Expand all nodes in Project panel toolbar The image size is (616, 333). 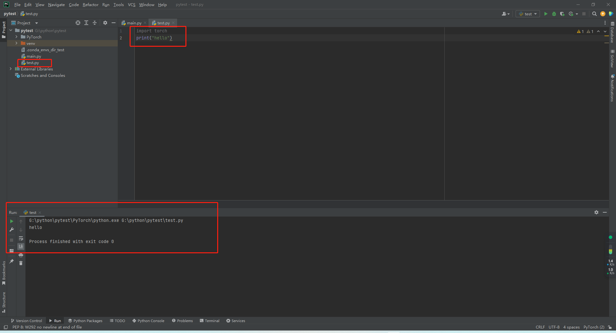pos(86,23)
